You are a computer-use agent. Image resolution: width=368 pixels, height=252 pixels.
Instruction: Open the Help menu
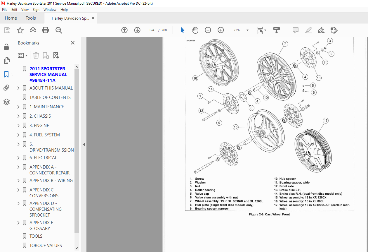[x=64, y=10]
